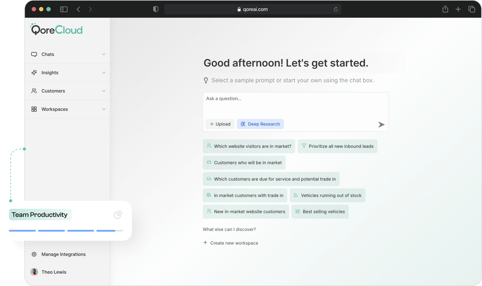Image resolution: width=482 pixels, height=286 pixels.
Task: Open the browser sidebar toggle icon
Action: click(x=64, y=9)
